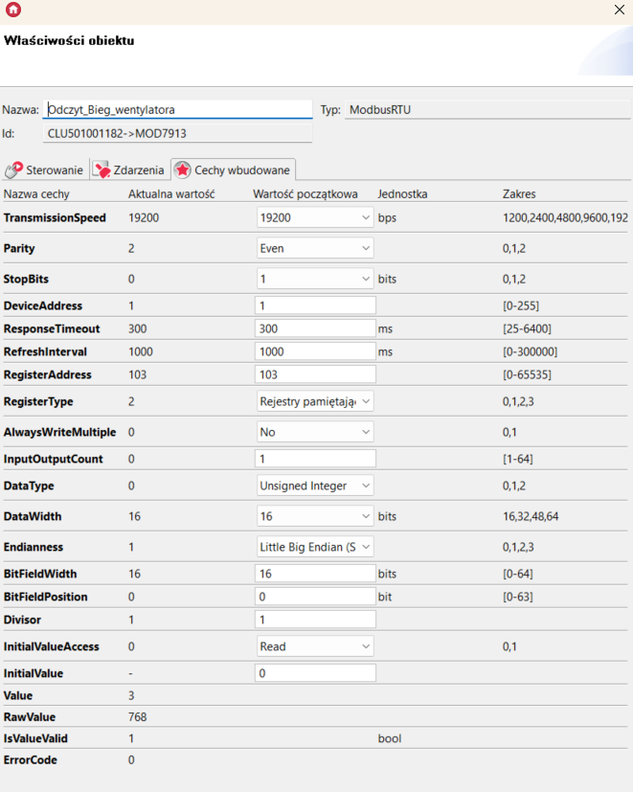Open AlwaysWriteMultiple dropdown showing No
The image size is (633, 792).
314,432
